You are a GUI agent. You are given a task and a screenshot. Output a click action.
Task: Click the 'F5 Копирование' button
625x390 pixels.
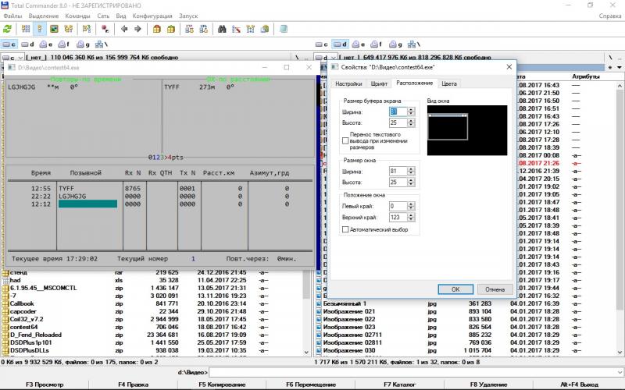tap(224, 385)
